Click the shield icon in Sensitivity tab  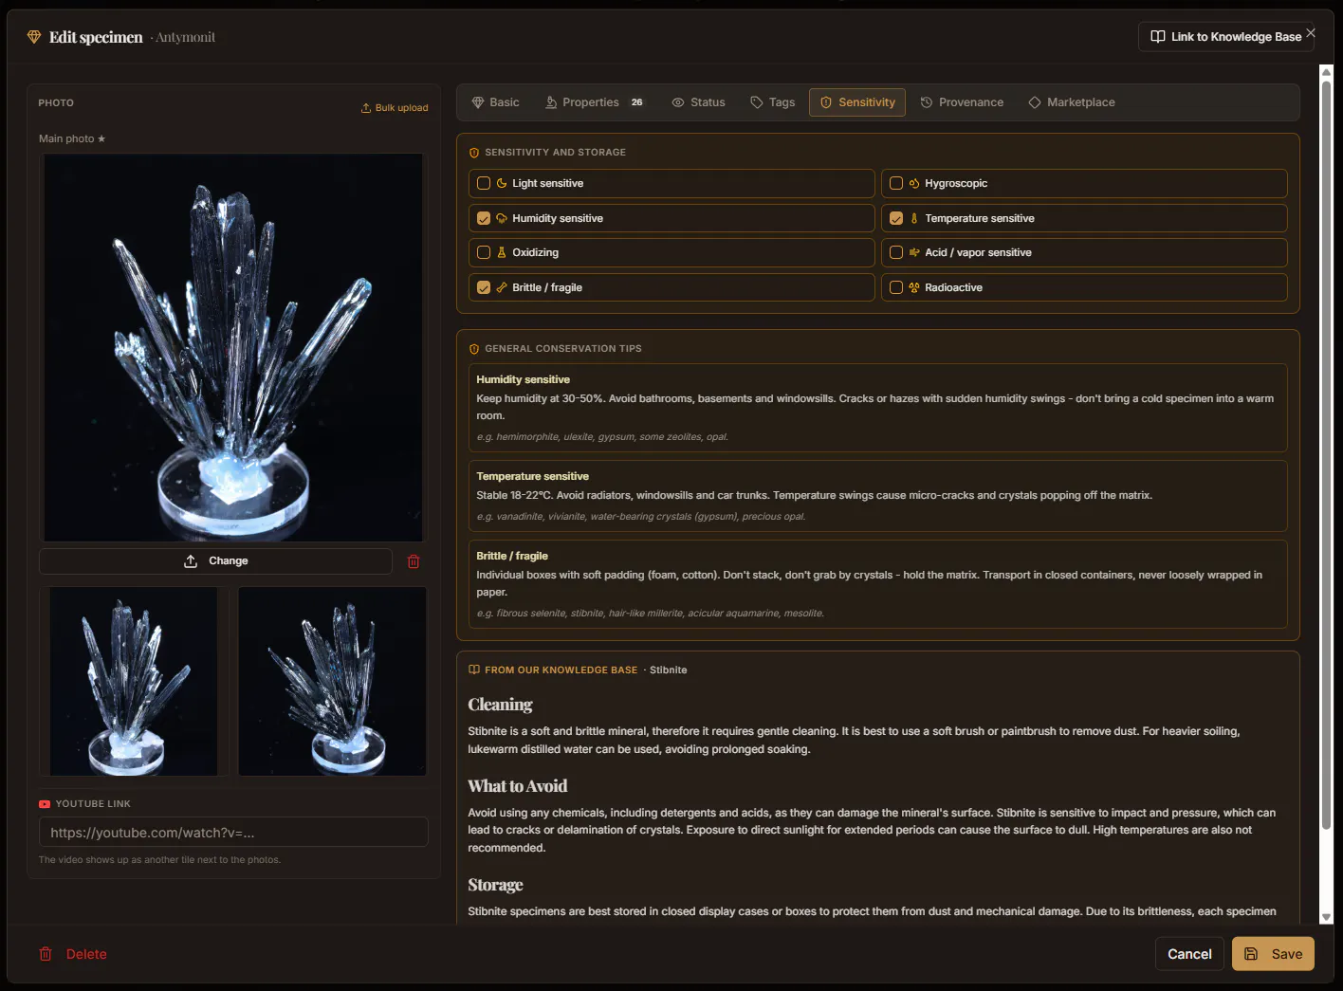click(x=826, y=102)
